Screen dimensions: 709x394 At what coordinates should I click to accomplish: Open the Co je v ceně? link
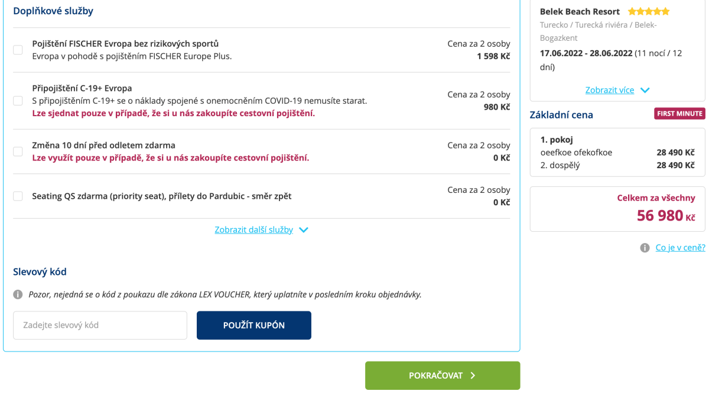[680, 248]
